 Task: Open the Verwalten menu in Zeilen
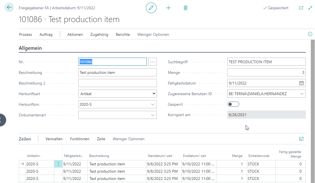coord(54,139)
